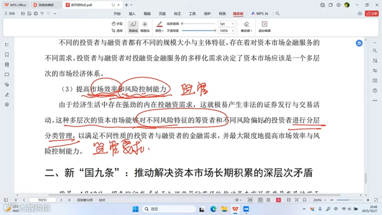Open the 1pt line width dropdown
Screen dimensions: 382x215
(227, 24)
